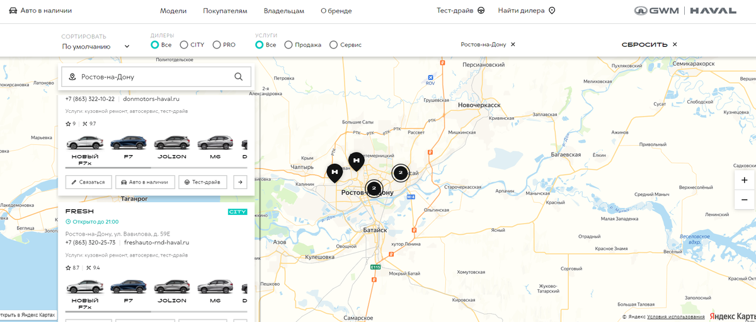Viewport: 756px width, 322px height.
Task: Select the F7 car in the FRESH card
Action: [129, 290]
